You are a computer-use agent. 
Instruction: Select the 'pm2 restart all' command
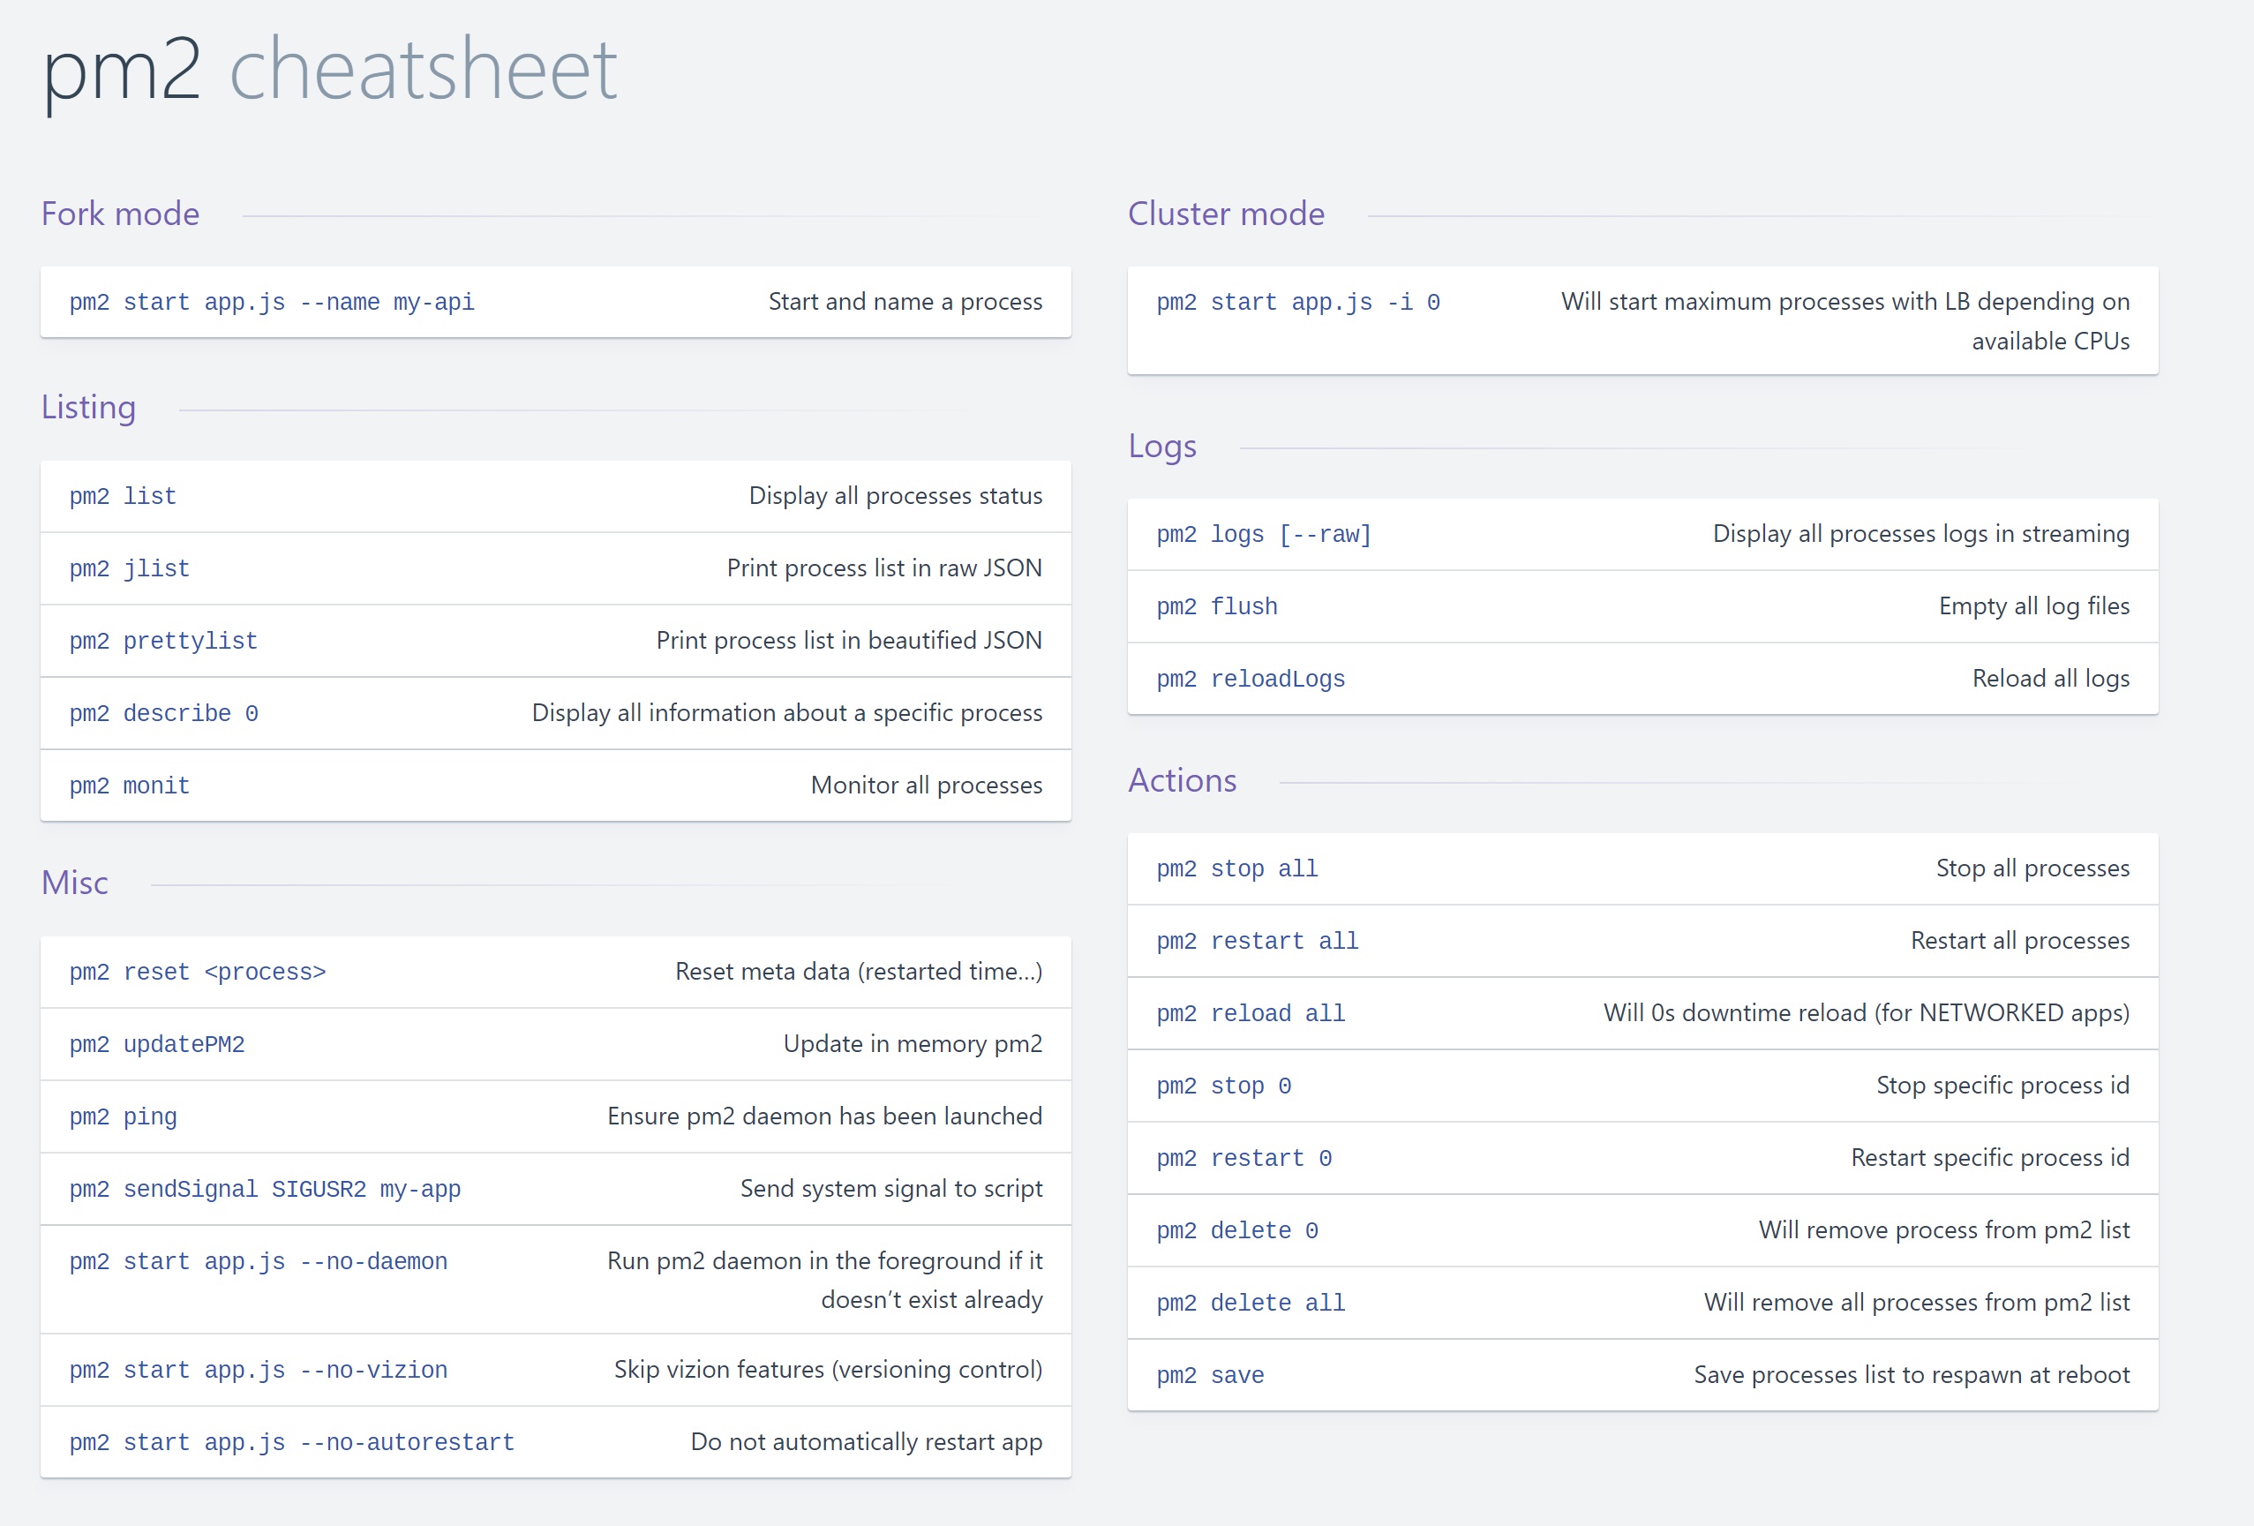1258,941
